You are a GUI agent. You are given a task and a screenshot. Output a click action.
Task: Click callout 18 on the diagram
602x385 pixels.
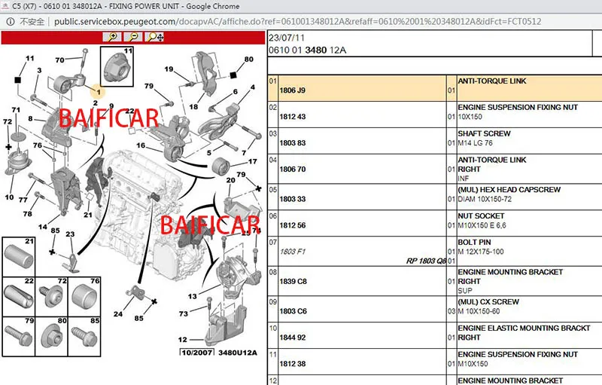(x=193, y=107)
